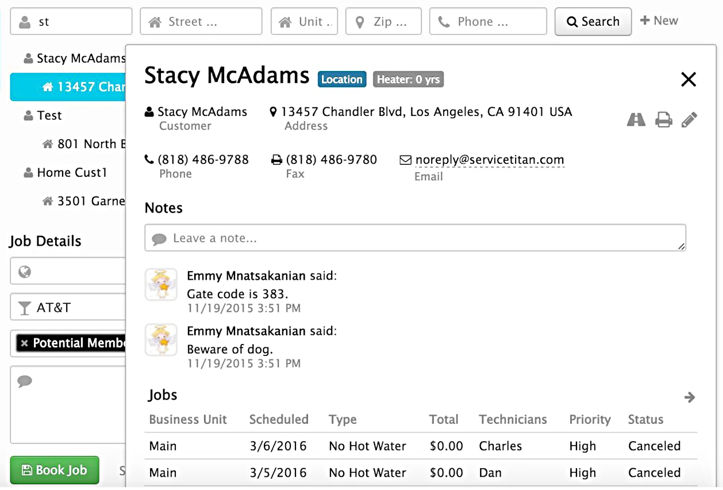Open the noreply@servicetitan.com email link

point(490,160)
